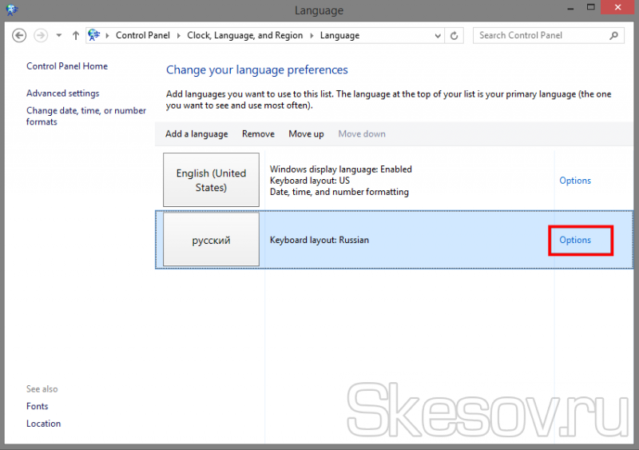Click the Control Panel address bar icon
639x450 pixels.
tap(95, 35)
